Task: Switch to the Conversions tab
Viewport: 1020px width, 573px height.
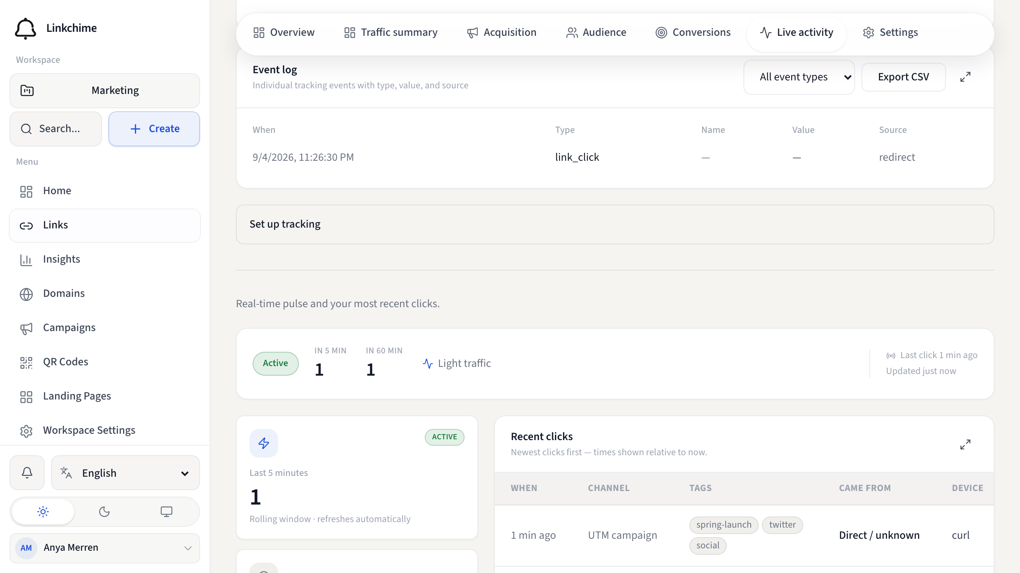Action: [x=693, y=33]
